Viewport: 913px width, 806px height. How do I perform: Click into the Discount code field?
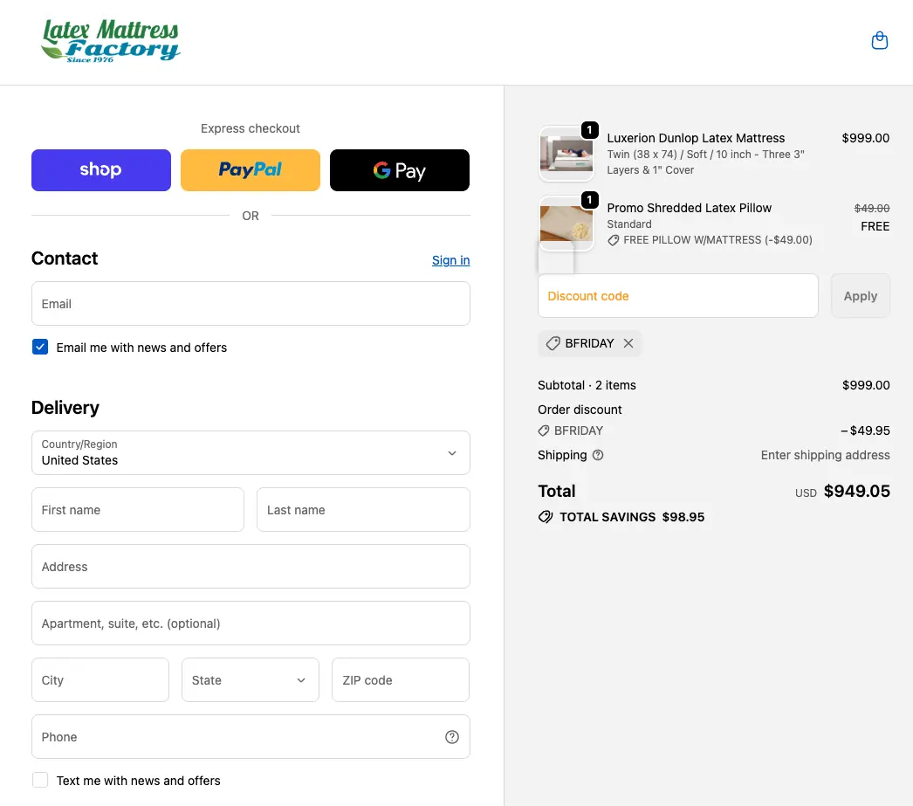point(677,296)
